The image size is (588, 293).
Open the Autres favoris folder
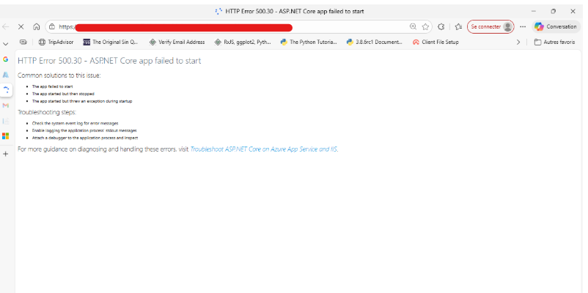pyautogui.click(x=554, y=42)
